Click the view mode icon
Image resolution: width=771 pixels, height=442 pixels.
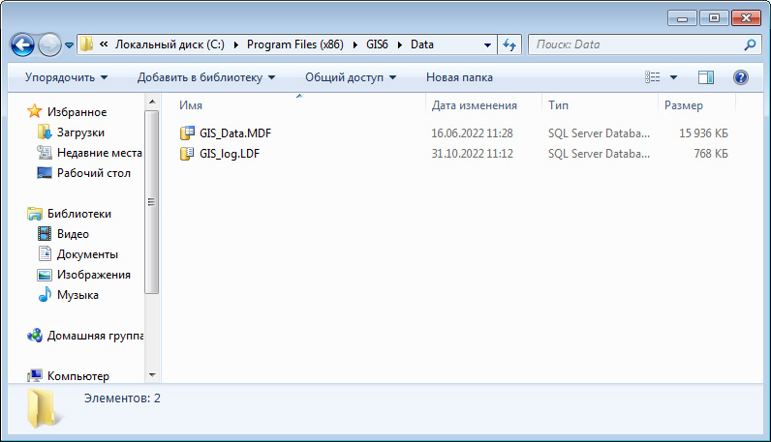(x=653, y=77)
